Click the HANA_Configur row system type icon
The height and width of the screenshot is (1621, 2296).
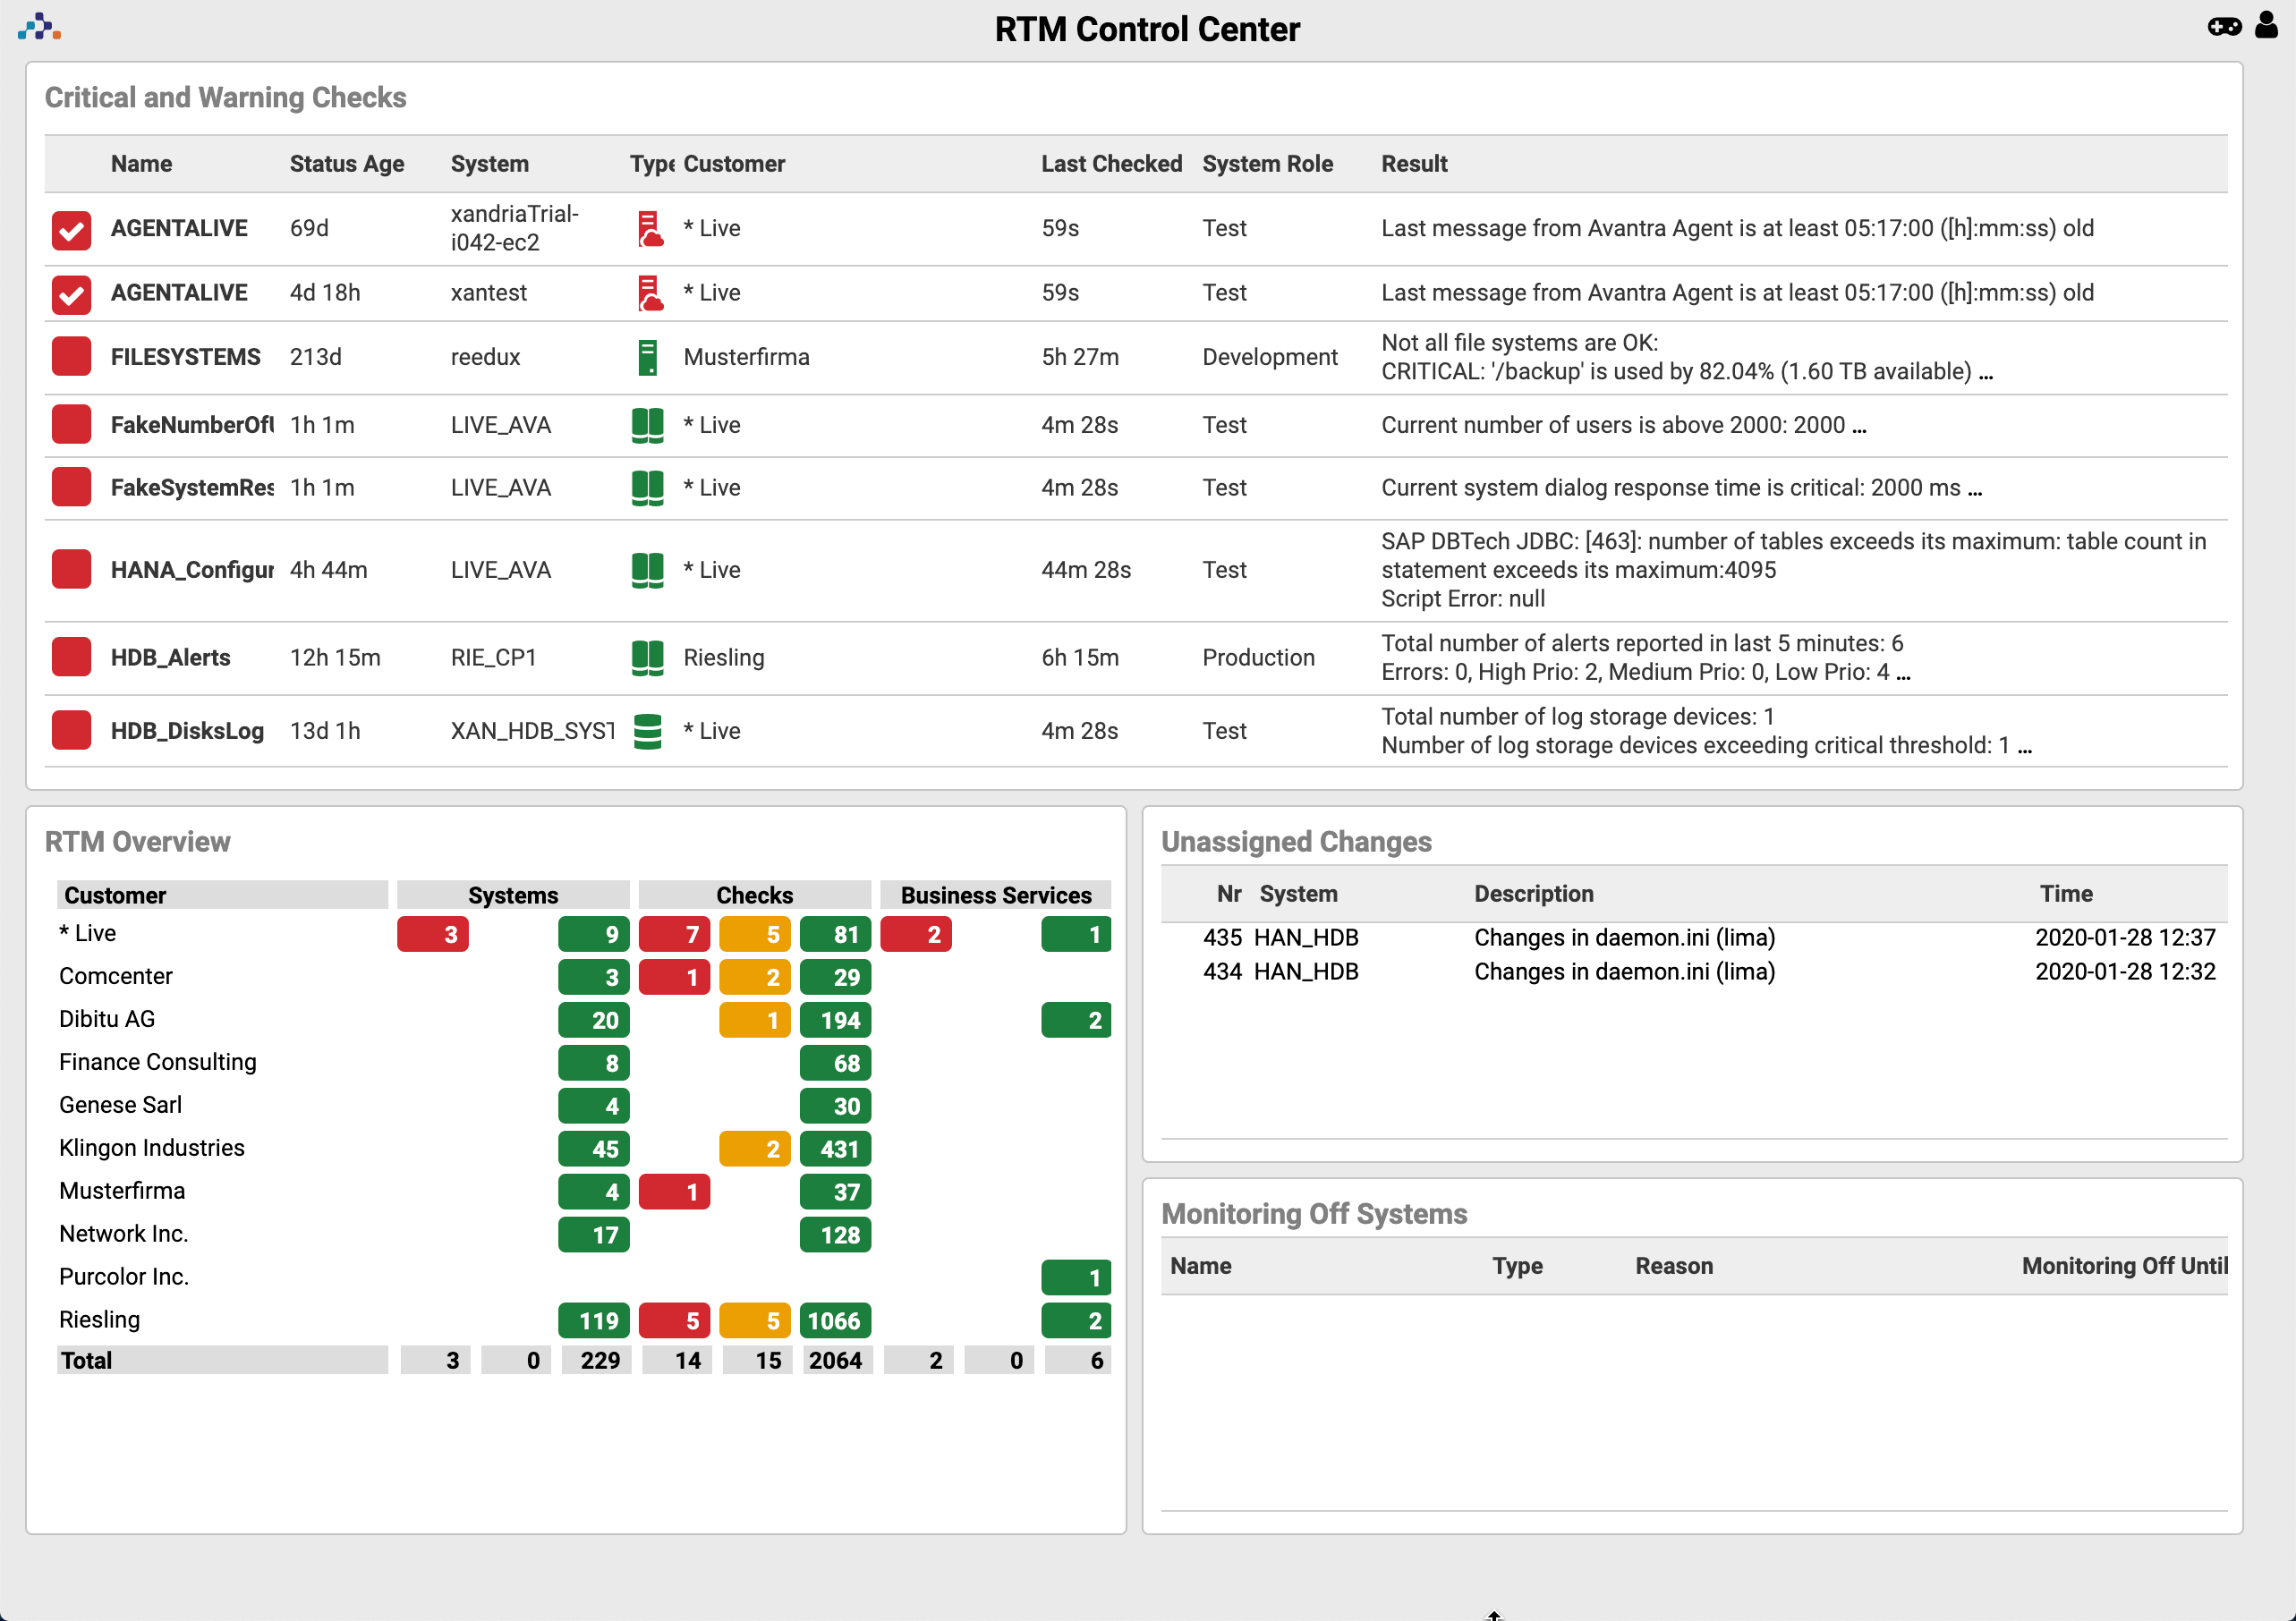(647, 570)
